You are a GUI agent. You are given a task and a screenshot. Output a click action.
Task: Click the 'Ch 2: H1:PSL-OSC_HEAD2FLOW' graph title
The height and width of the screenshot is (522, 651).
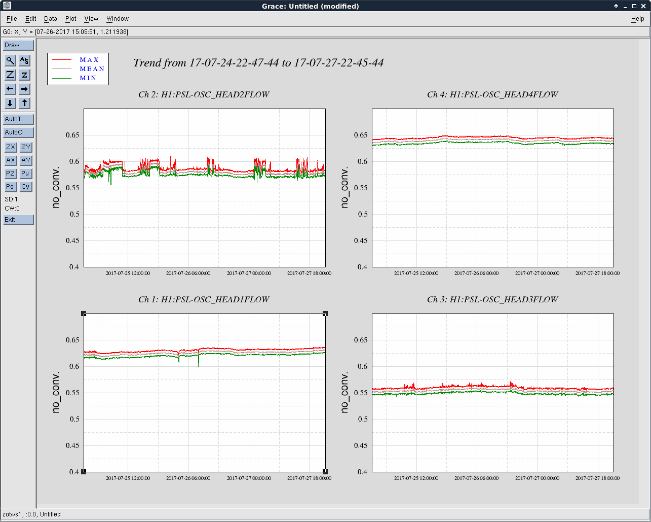coord(204,94)
